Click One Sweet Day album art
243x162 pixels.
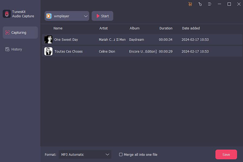tap(48, 40)
